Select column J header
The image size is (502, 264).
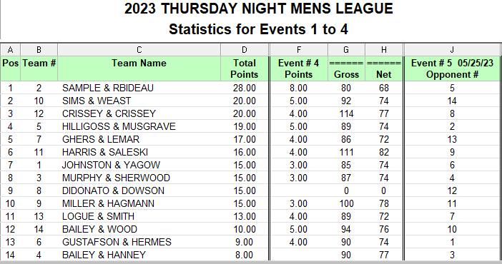(x=452, y=50)
